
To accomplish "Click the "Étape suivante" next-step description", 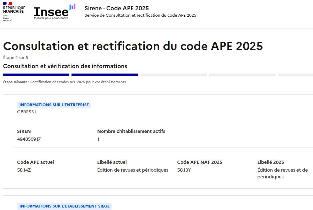I will coord(64,82).
